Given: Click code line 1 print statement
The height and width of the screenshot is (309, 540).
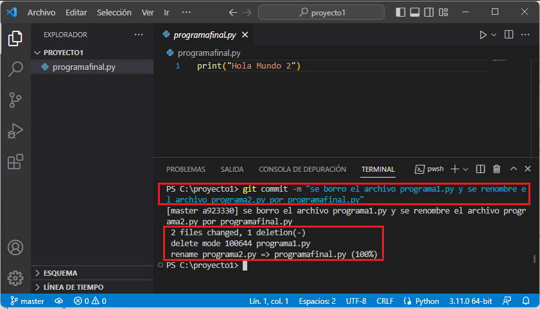Looking at the screenshot, I should pyautogui.click(x=248, y=65).
